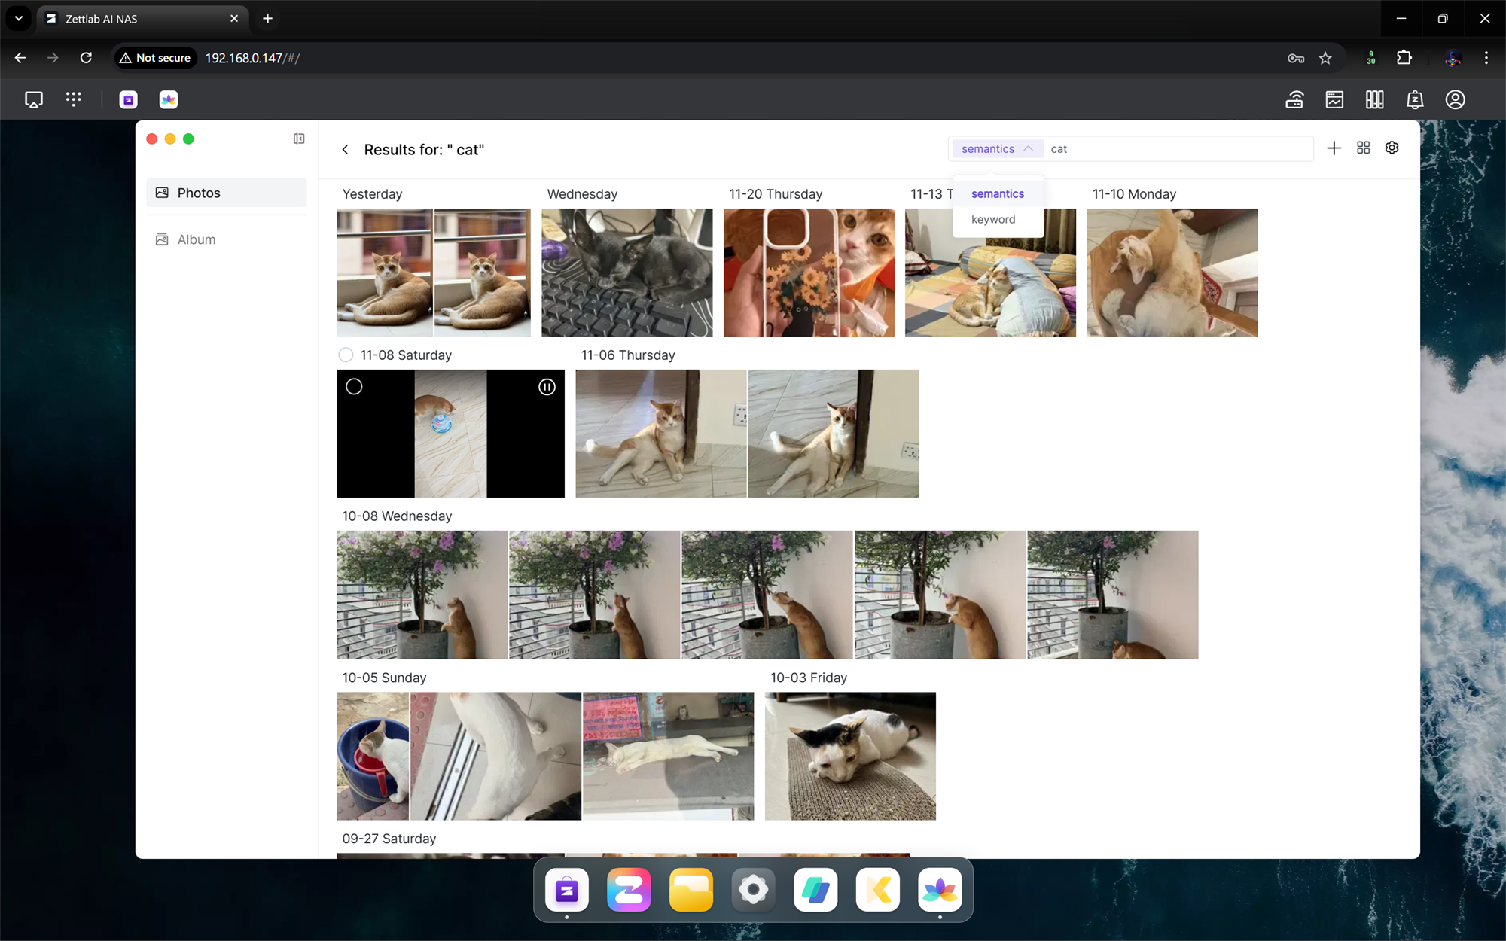Go back from search results
Viewport: 1506px width, 941px height.
click(x=345, y=150)
